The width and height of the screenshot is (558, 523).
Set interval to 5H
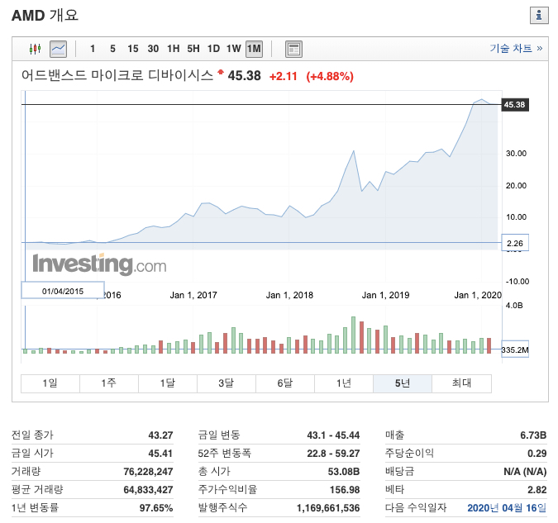click(193, 49)
